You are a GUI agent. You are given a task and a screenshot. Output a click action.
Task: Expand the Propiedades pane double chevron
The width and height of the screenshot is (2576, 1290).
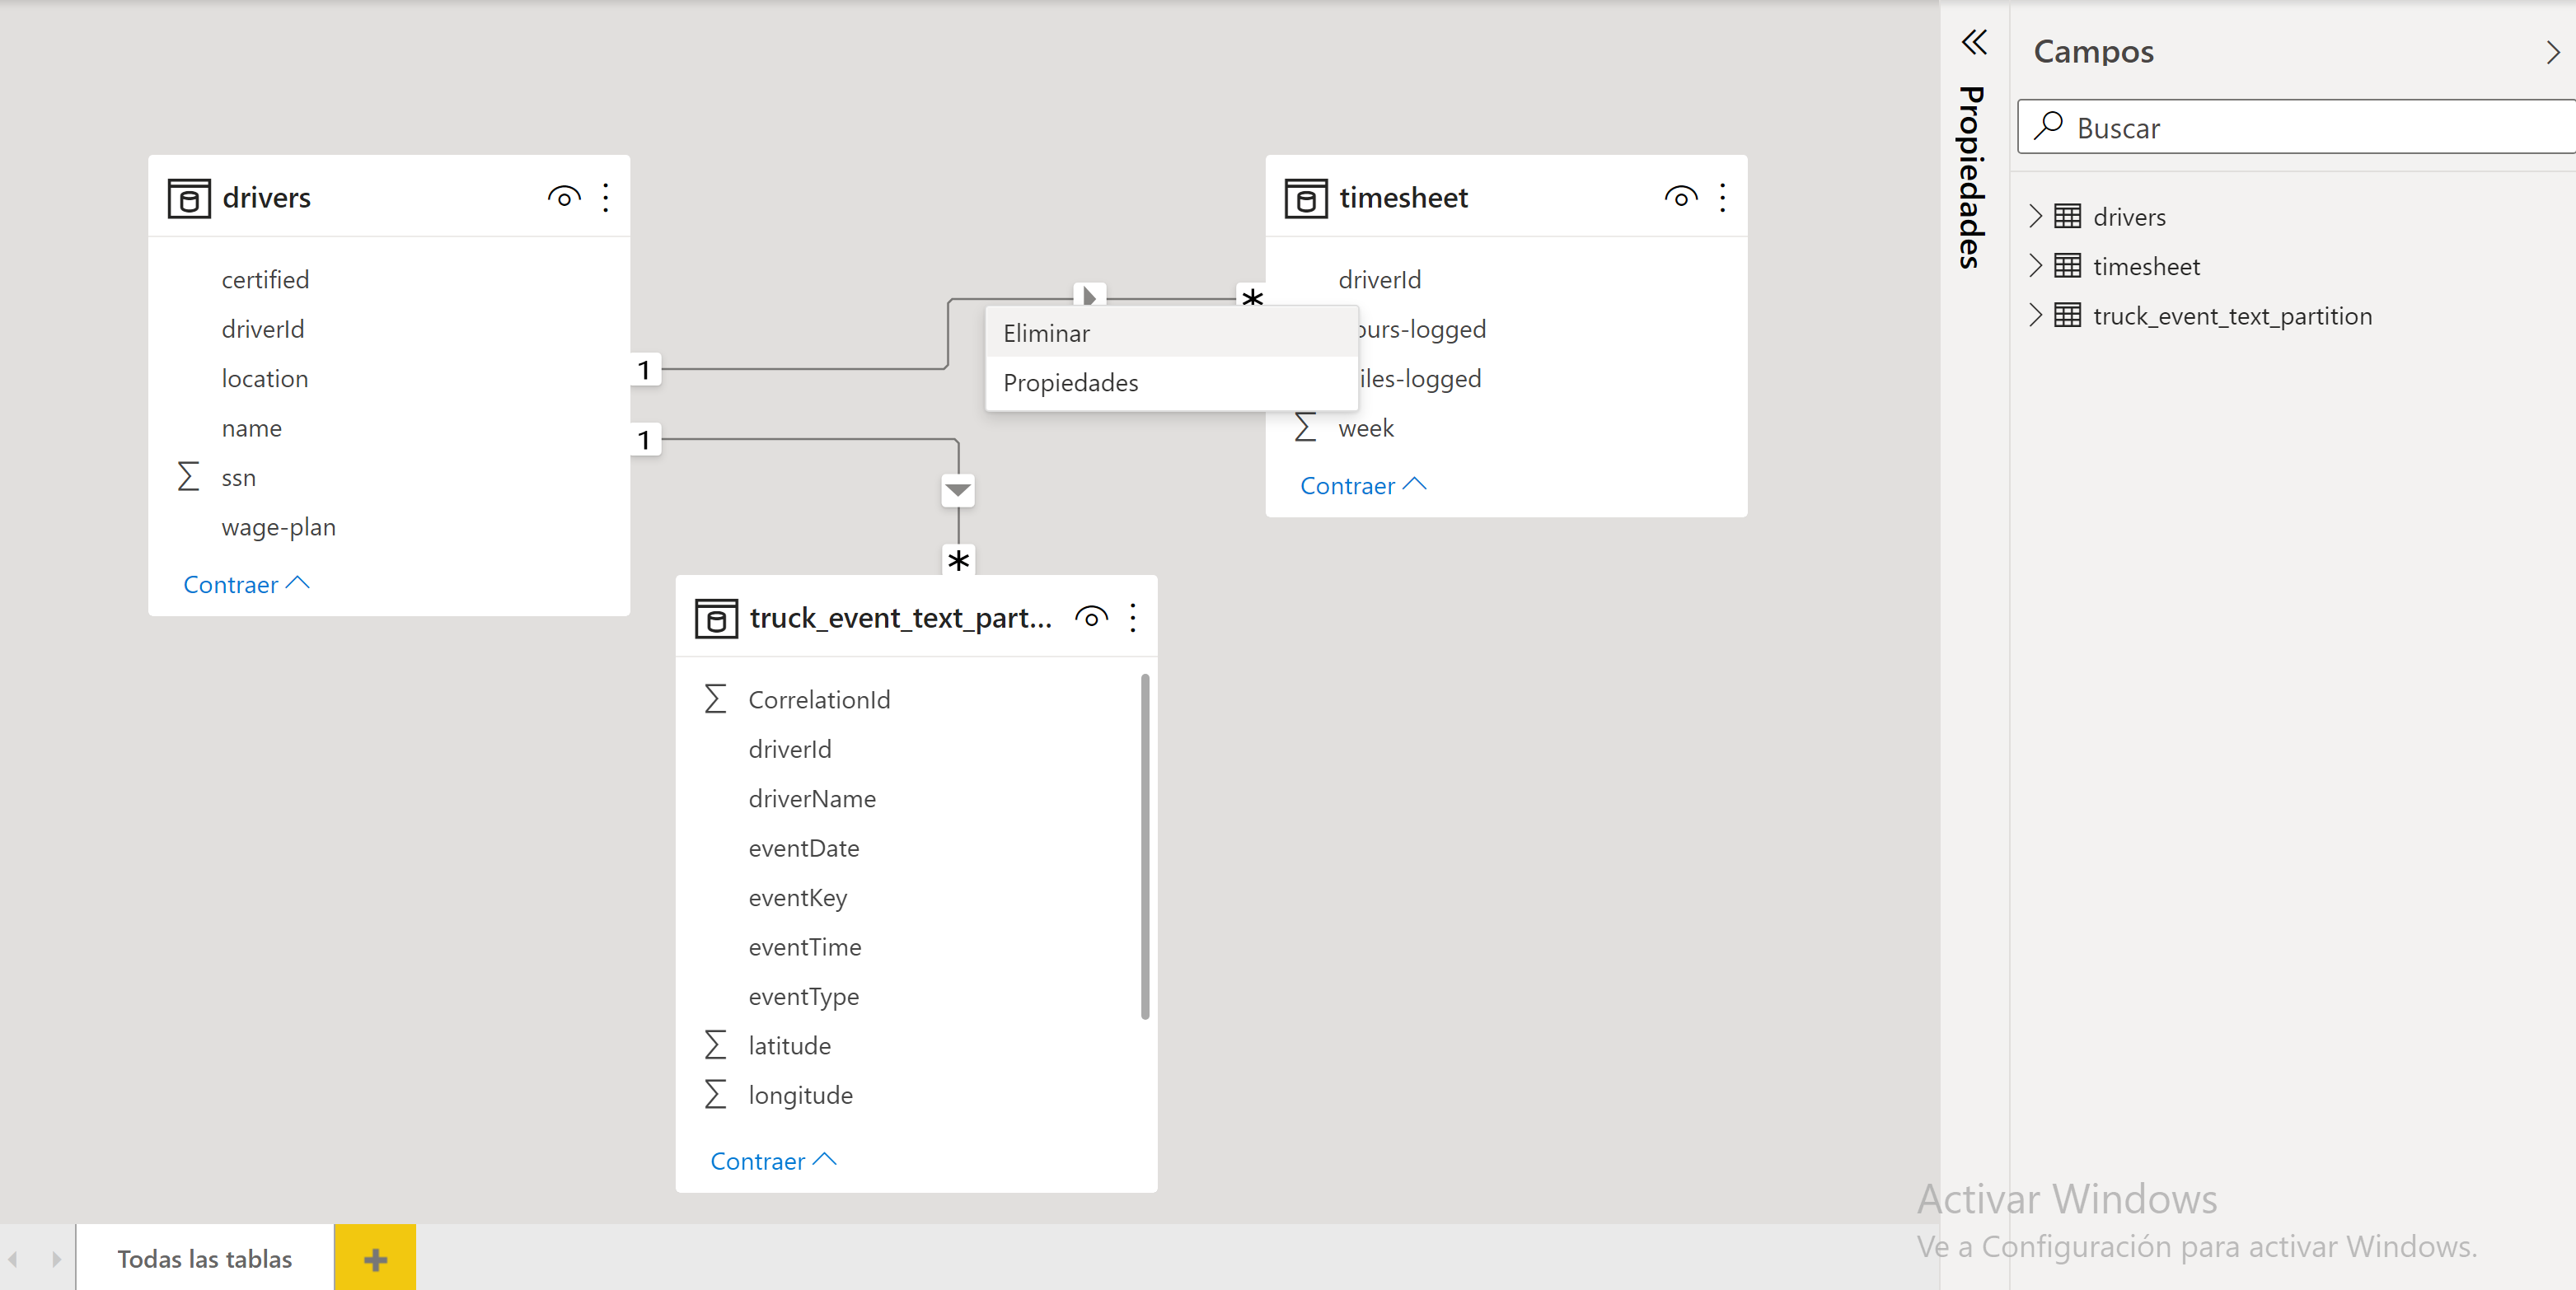1974,42
